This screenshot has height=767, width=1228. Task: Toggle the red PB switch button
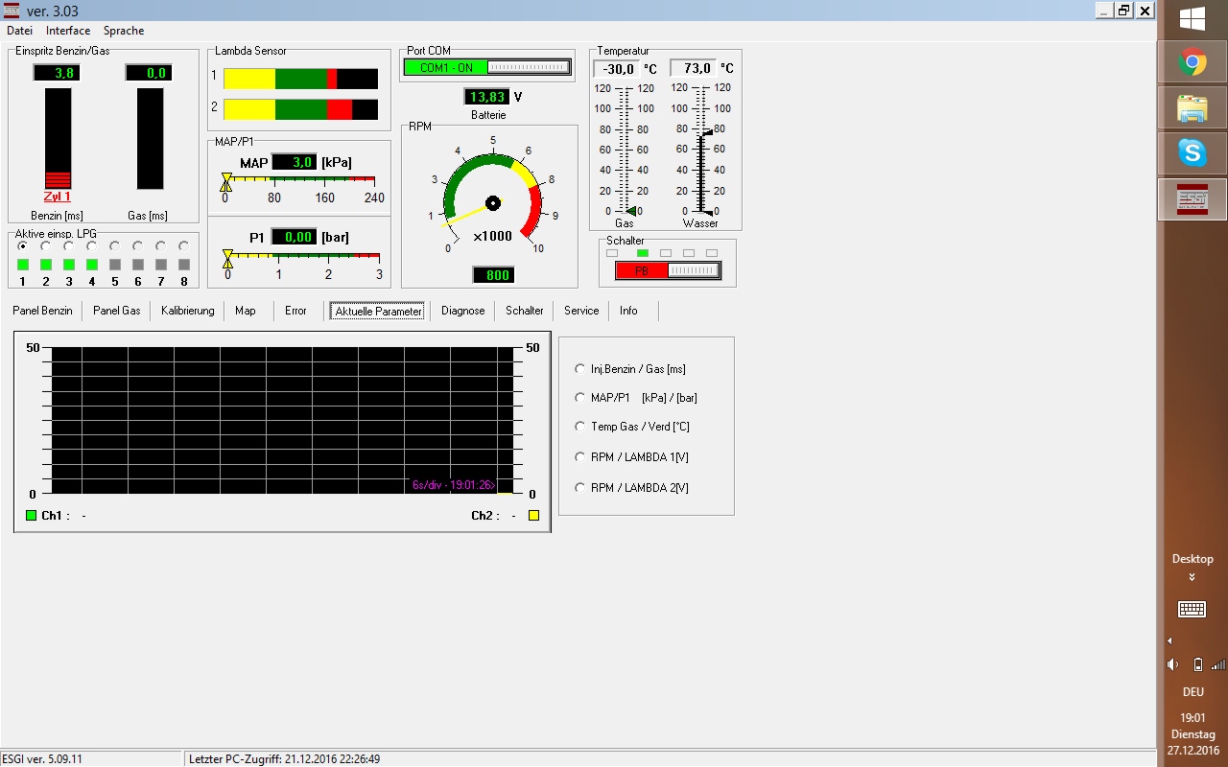click(x=668, y=271)
